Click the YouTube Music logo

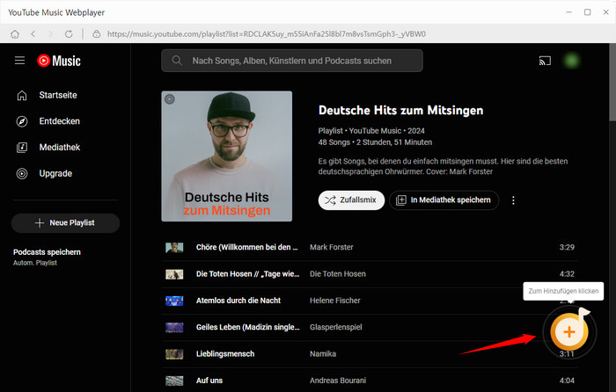59,61
